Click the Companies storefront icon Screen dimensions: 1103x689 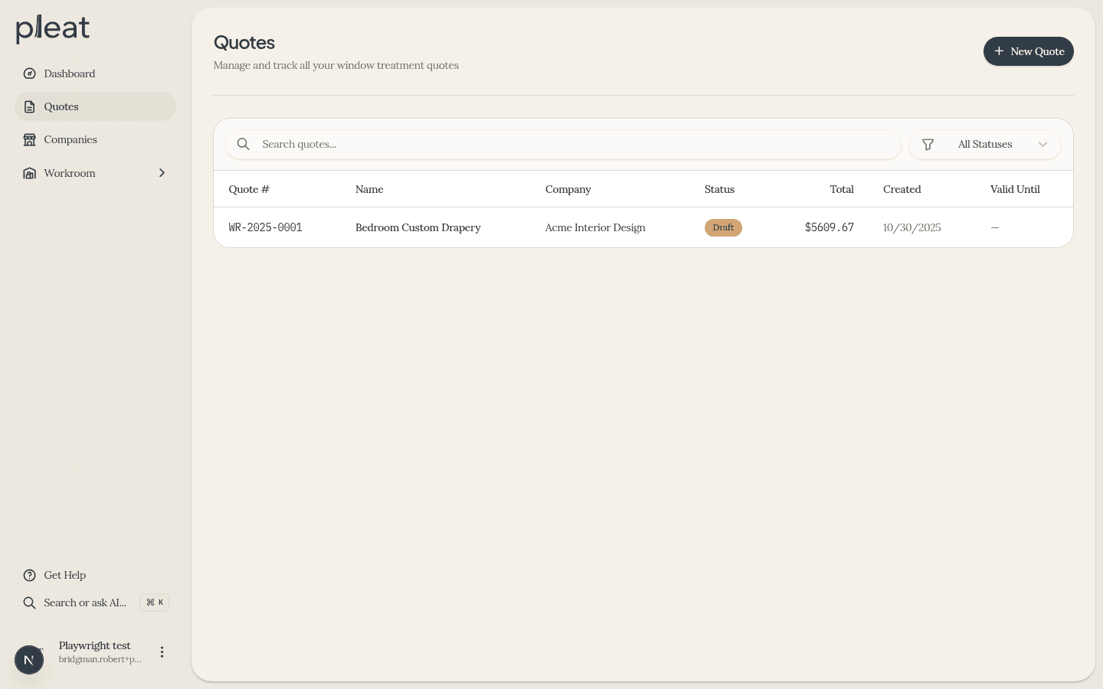click(29, 139)
